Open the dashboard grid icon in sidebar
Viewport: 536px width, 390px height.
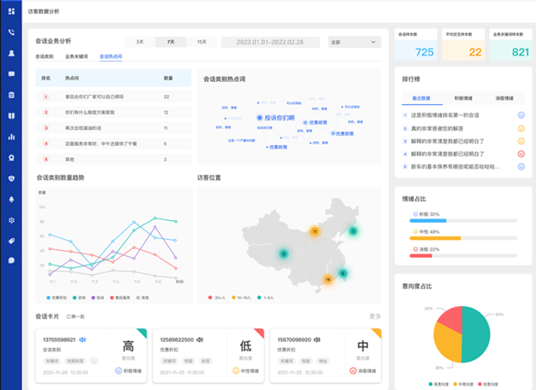(x=12, y=12)
